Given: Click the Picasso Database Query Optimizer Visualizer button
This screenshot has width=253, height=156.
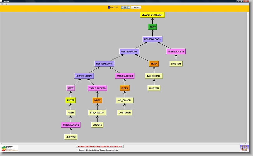Looking at the screenshot, I should tap(100, 146).
